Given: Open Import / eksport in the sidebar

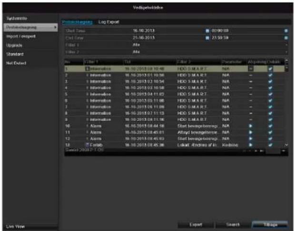Looking at the screenshot, I should [20, 36].
